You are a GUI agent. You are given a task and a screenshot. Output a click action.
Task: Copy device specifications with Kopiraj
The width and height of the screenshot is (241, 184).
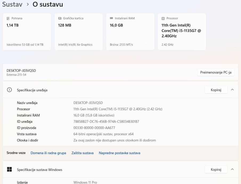click(216, 90)
